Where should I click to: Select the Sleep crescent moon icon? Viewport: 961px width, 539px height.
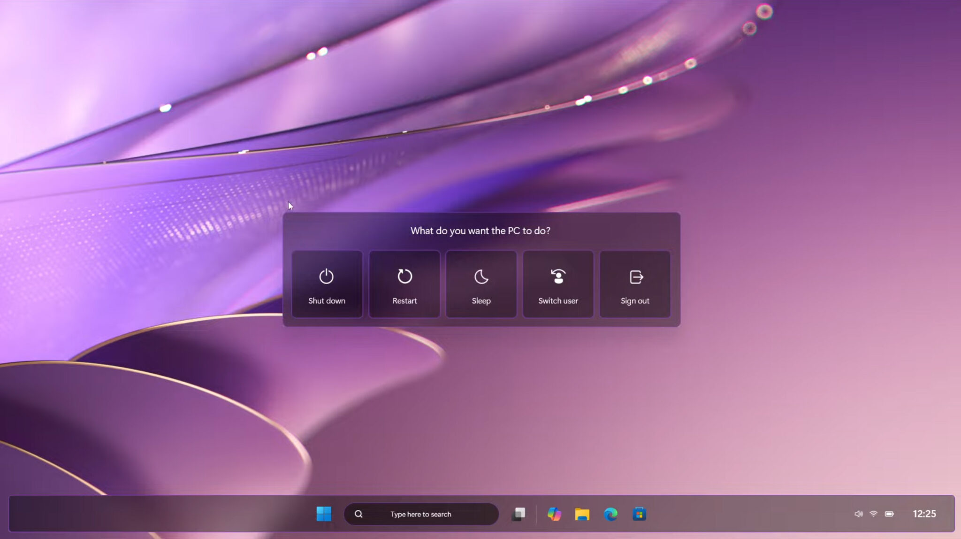[x=481, y=276]
